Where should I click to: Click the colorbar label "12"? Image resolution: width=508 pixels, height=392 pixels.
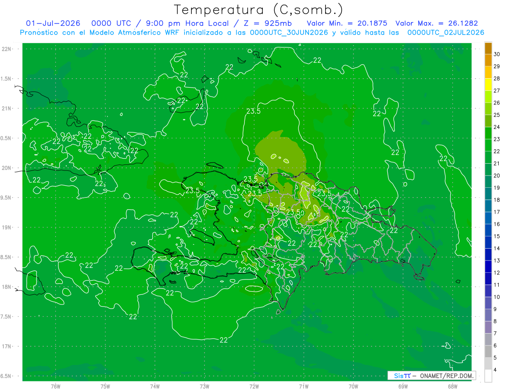pyautogui.click(x=497, y=273)
